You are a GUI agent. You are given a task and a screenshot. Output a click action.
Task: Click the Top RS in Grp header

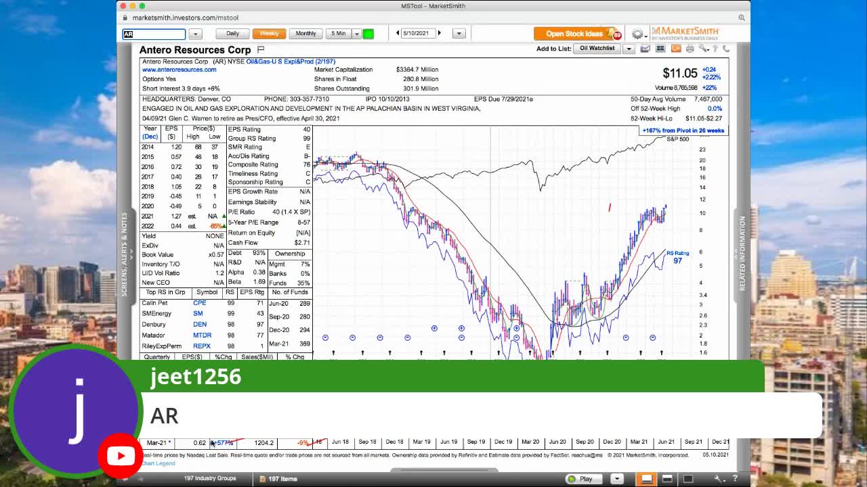166,292
